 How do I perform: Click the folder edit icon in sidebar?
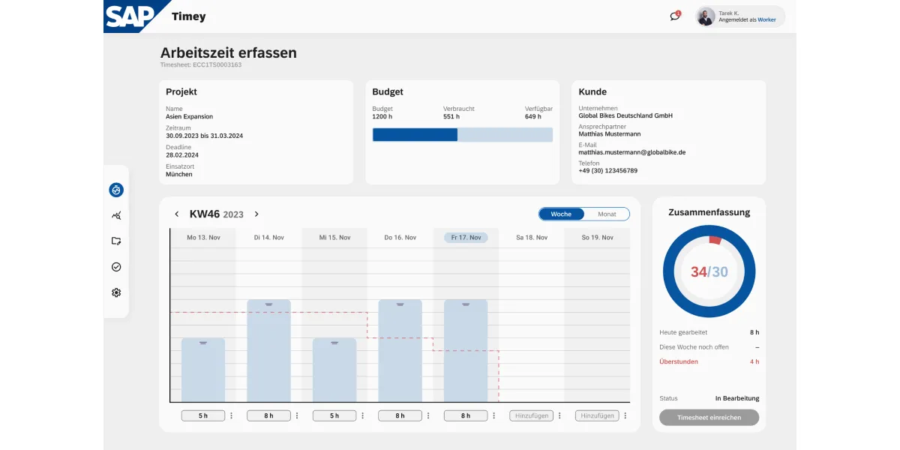click(116, 241)
